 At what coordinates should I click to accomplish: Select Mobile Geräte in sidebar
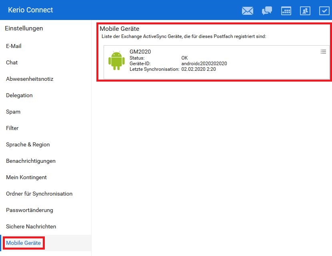tap(23, 243)
